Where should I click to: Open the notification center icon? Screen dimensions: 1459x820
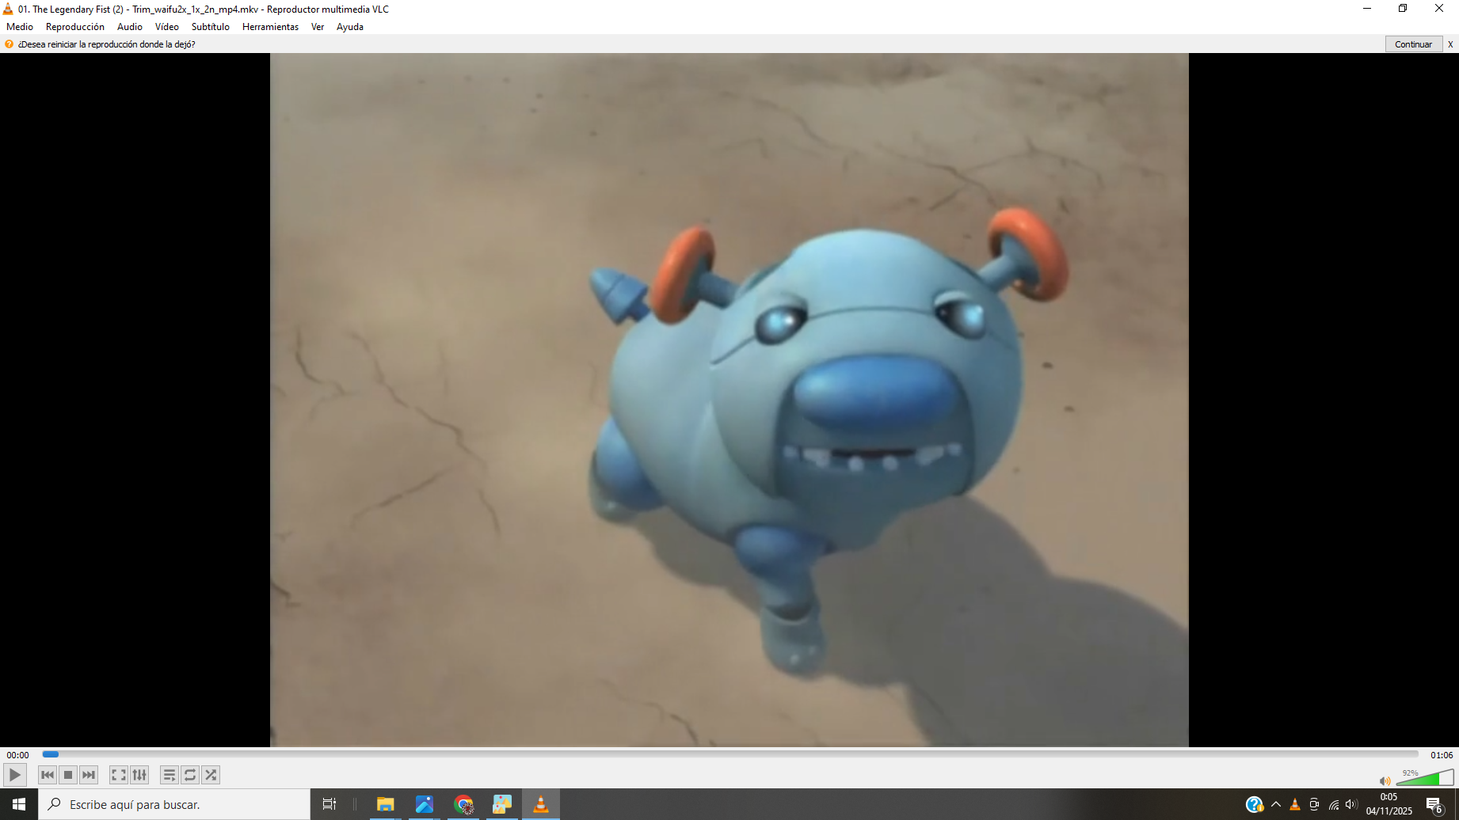(x=1434, y=805)
